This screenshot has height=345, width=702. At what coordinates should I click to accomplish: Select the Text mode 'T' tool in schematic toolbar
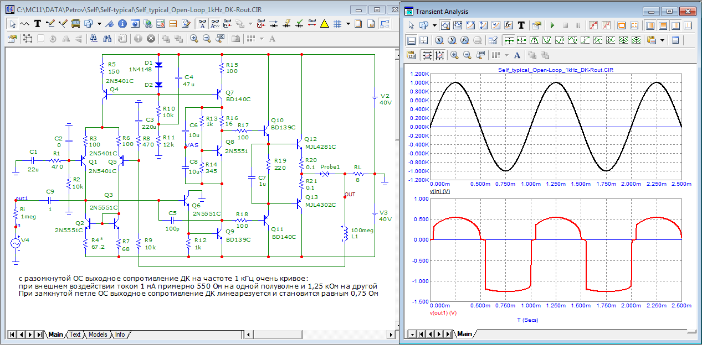point(38,24)
